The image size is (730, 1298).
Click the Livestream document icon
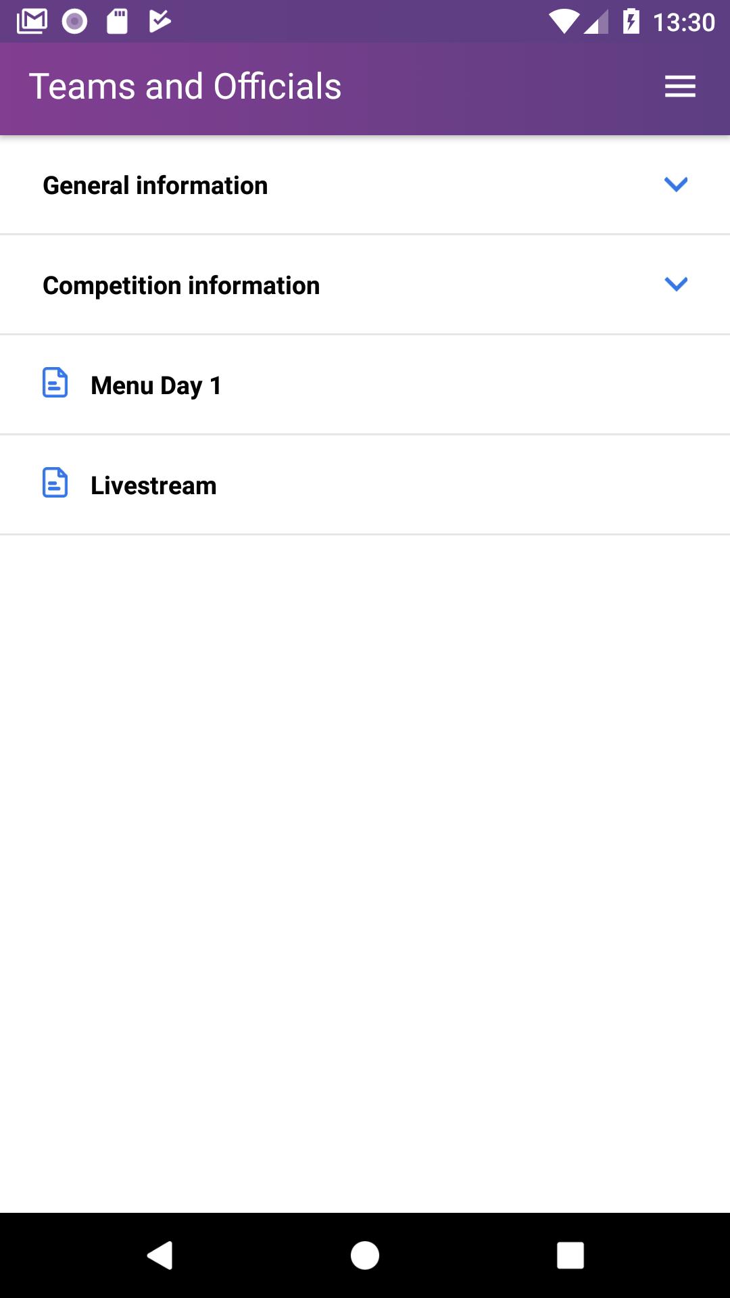tap(55, 483)
